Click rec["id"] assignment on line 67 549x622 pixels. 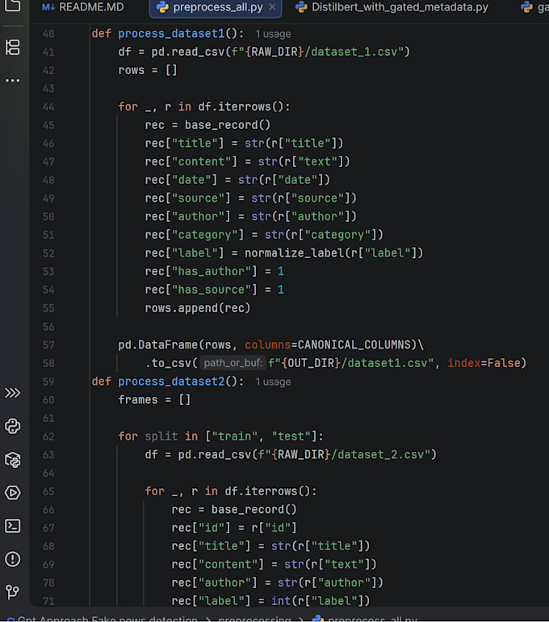point(234,528)
